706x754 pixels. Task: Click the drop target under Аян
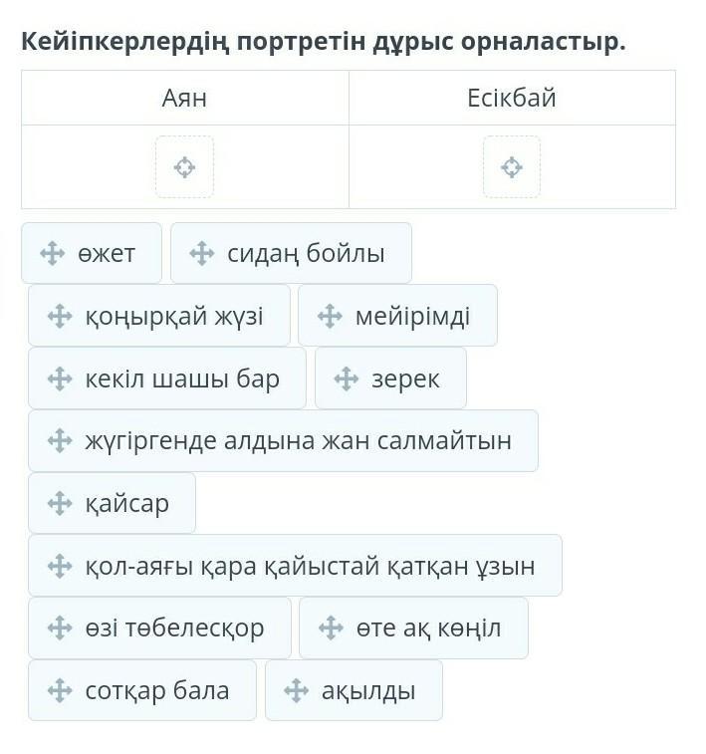tap(184, 167)
